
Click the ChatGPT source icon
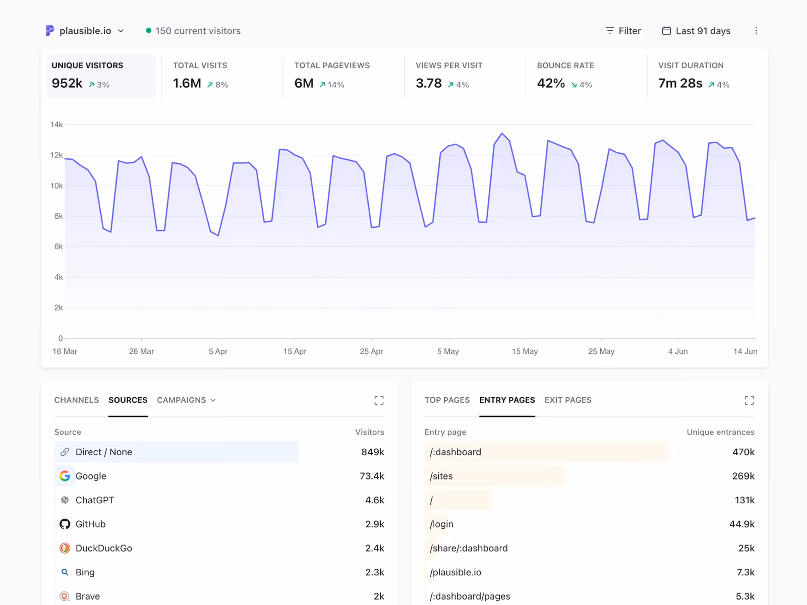[x=65, y=500]
